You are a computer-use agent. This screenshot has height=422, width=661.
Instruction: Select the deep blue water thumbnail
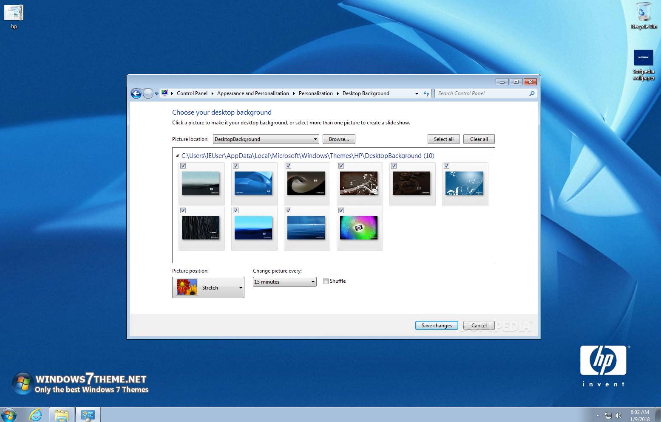tap(306, 228)
